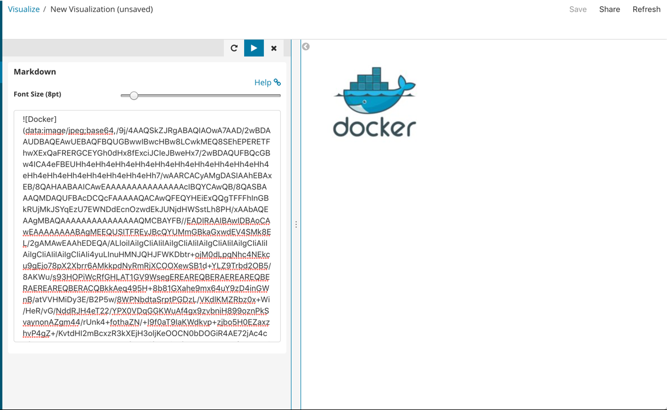This screenshot has width=667, height=410.
Task: Go to Visualize breadcrumb link
Action: (x=24, y=10)
